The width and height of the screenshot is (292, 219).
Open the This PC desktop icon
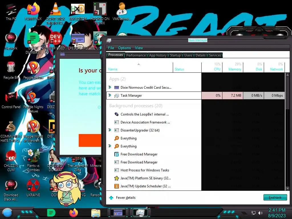click(x=11, y=12)
